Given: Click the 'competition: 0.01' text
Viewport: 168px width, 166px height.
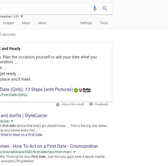Looking at the screenshot, I should pos(10,17).
